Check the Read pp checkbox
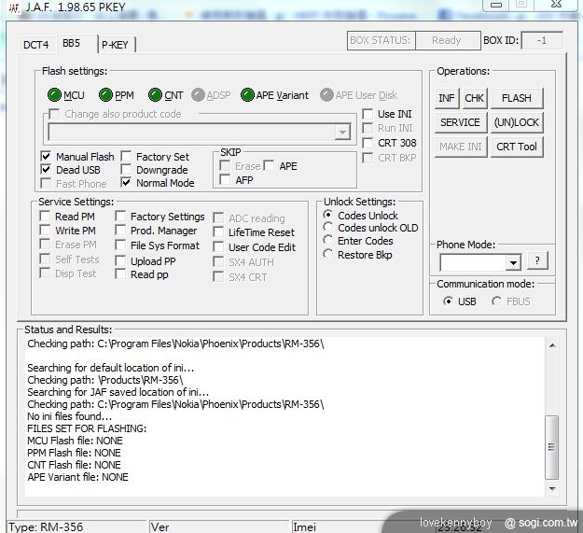The height and width of the screenshot is (533, 583). [x=120, y=274]
